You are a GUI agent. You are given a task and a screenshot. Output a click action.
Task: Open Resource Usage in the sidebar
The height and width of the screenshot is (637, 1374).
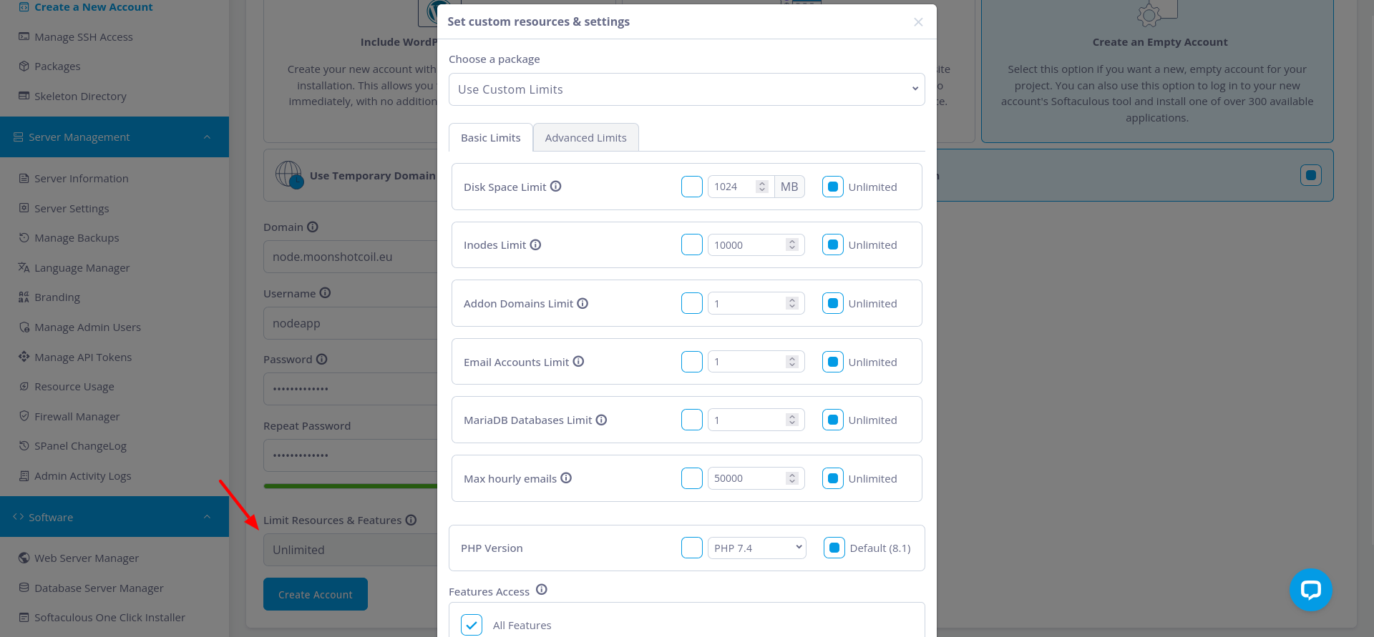pyautogui.click(x=74, y=386)
